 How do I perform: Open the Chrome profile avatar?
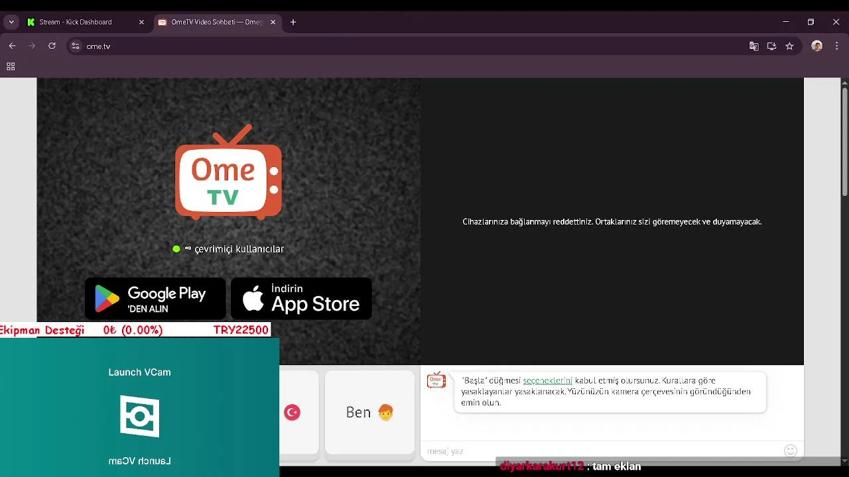[817, 46]
